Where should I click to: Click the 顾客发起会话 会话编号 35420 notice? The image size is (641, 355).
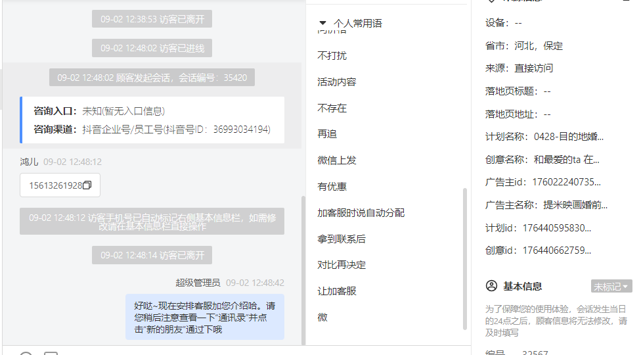pyautogui.click(x=152, y=78)
